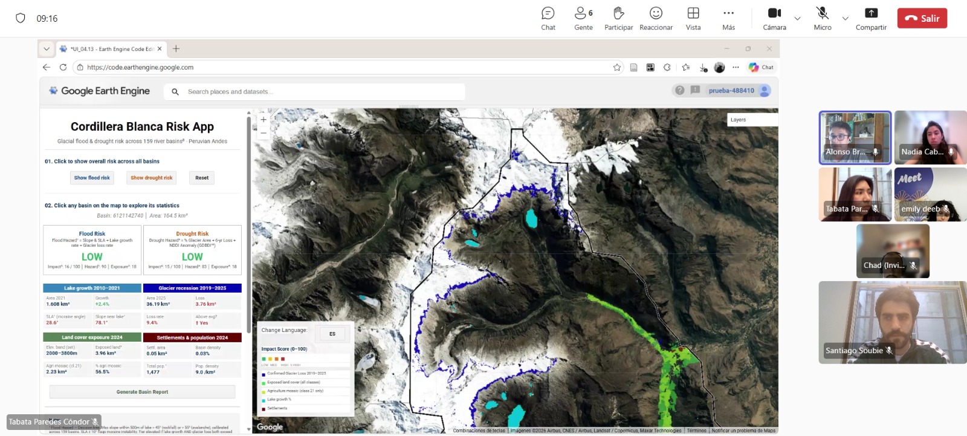
Task: Click the Compartir share screen icon
Action: coord(871,18)
